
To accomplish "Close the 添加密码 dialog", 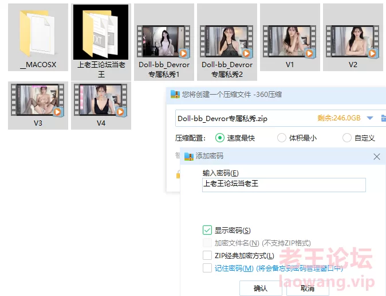I will 377,157.
